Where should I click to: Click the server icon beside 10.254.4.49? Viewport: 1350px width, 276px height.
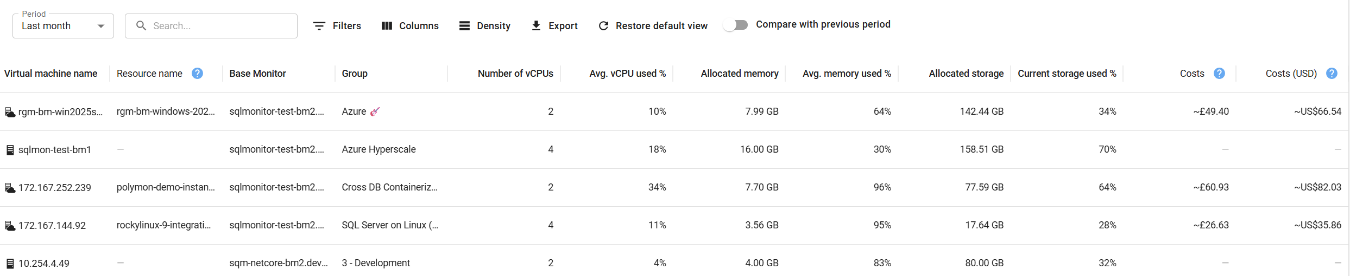point(10,264)
